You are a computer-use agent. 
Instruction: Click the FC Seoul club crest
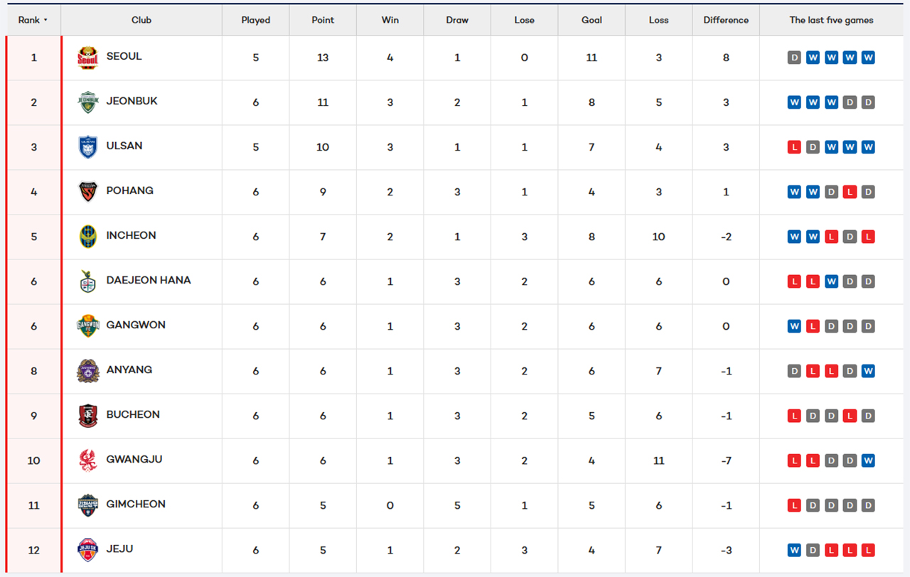pos(87,58)
